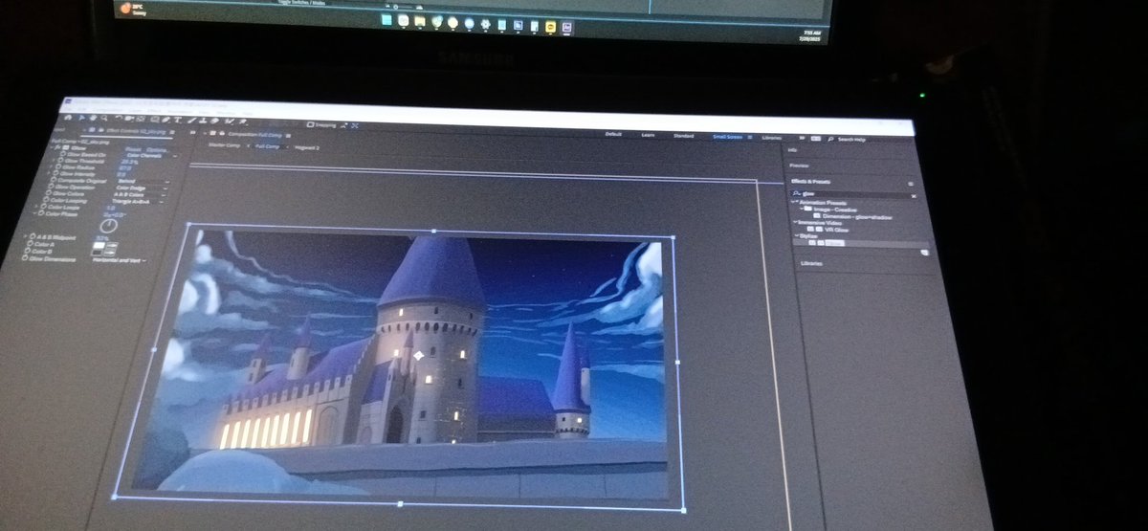The height and width of the screenshot is (531, 1148).
Task: Open the Composite Original dropdown showing Behind
Action: pos(143,182)
